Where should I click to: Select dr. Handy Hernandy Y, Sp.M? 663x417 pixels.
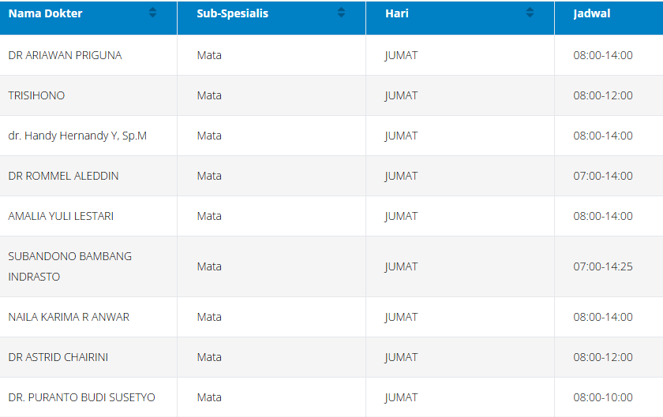coord(77,136)
